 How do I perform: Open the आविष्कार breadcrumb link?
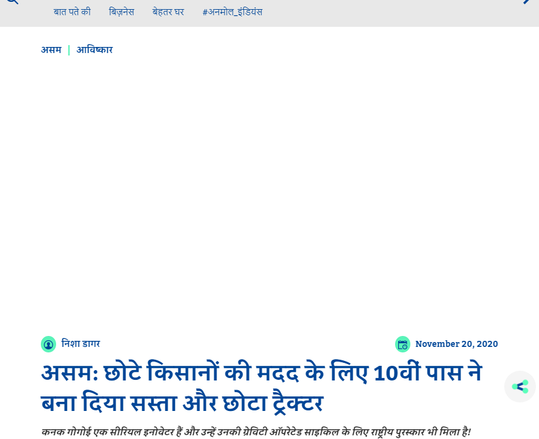click(95, 50)
